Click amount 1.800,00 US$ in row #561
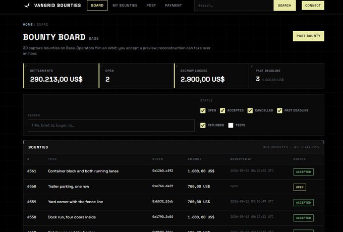Screen dimensions: 343x232 (201, 171)
